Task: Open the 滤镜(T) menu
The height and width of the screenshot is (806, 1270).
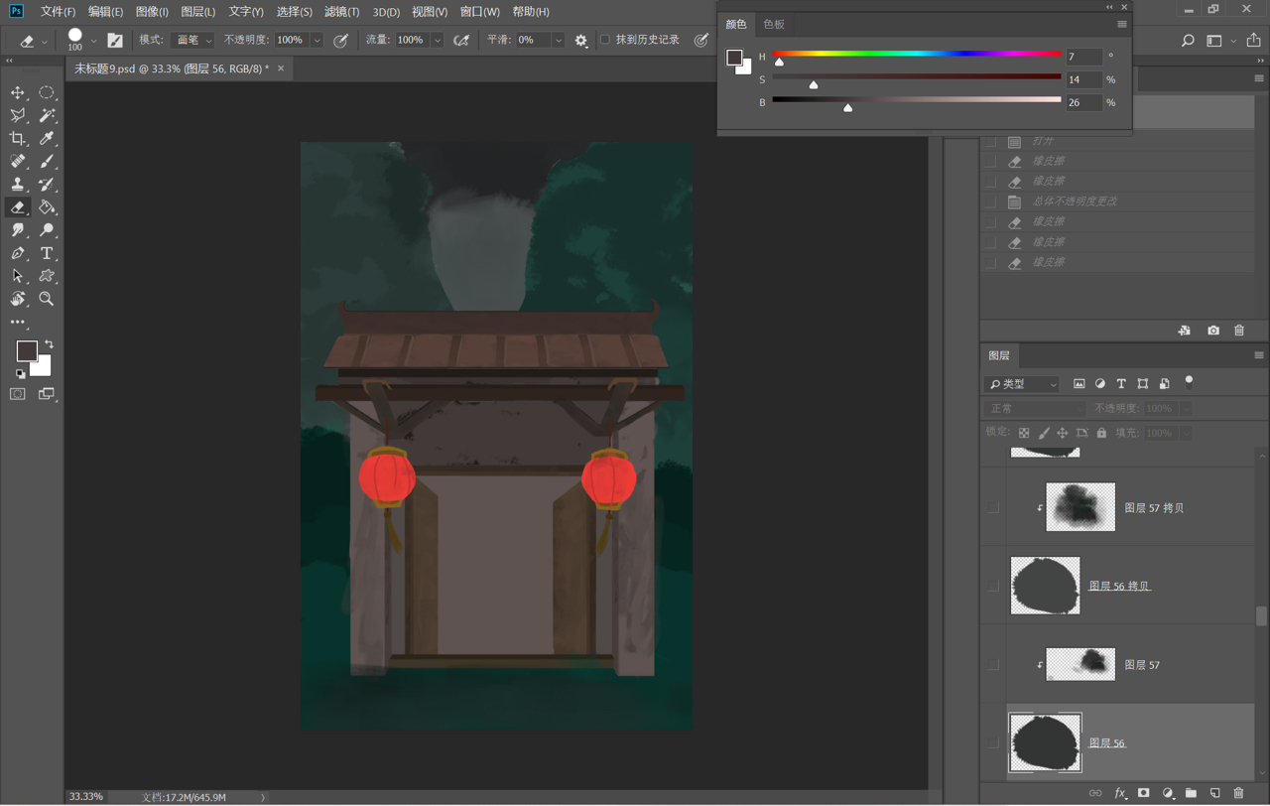Action: (x=341, y=12)
